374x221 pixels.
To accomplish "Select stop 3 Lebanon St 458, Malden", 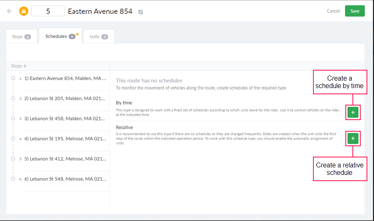I will pyautogui.click(x=65, y=118).
